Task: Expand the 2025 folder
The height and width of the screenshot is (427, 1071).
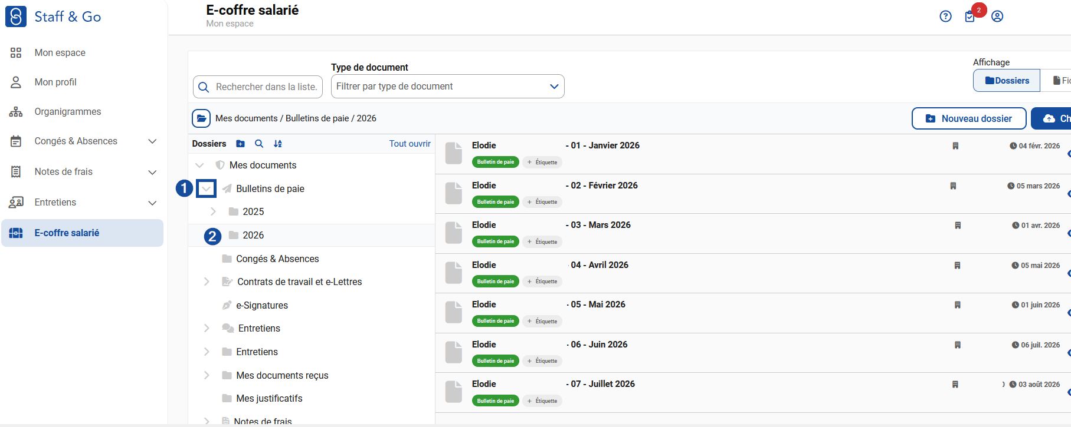Action: pyautogui.click(x=213, y=211)
